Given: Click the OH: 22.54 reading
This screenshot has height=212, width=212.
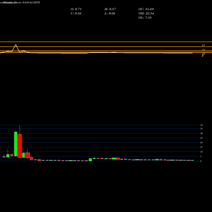Looking at the screenshot, I should click(x=146, y=13).
